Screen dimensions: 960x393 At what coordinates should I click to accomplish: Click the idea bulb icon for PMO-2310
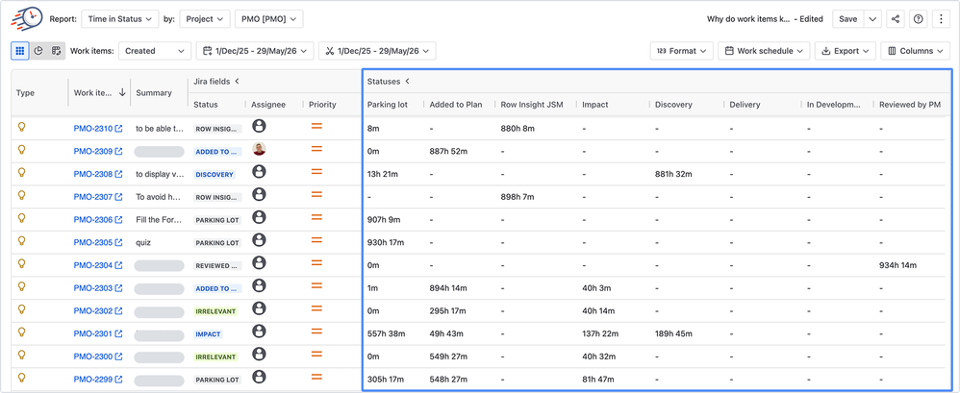click(21, 127)
